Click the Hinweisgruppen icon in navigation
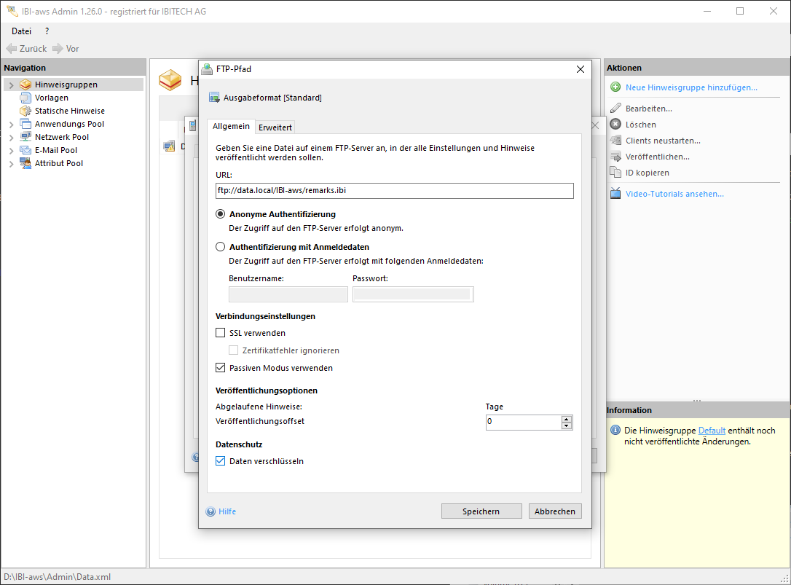The image size is (791, 585). point(25,85)
